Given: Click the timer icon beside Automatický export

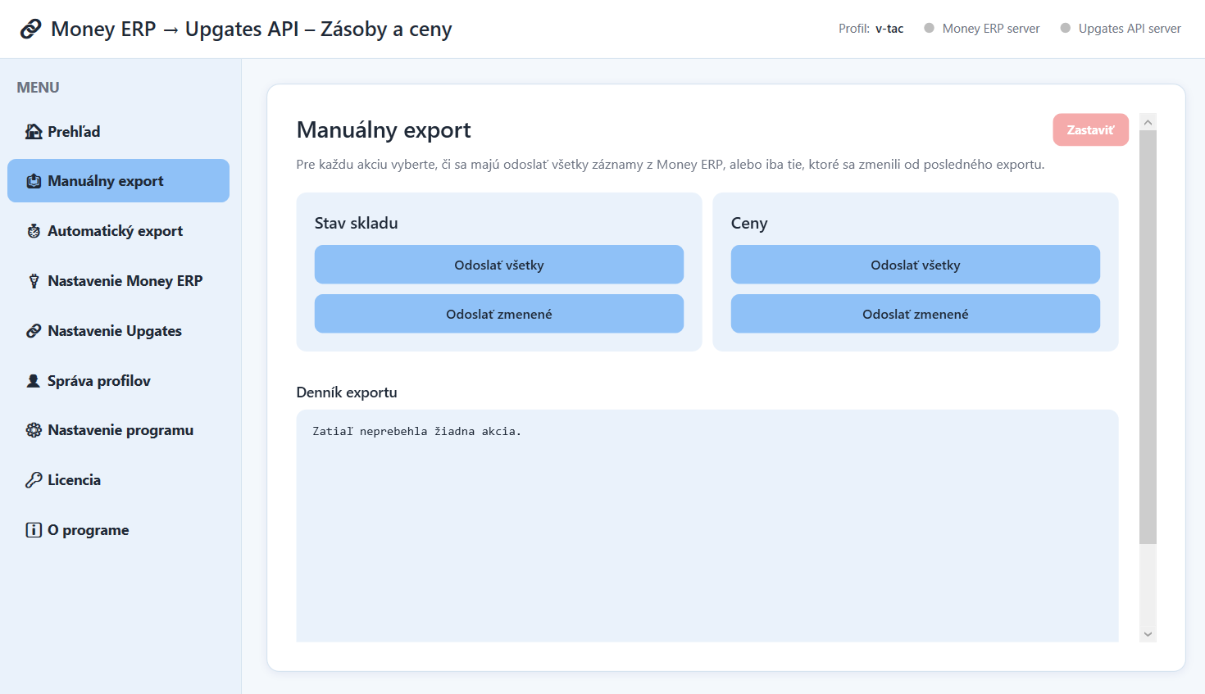Looking at the screenshot, I should point(34,231).
